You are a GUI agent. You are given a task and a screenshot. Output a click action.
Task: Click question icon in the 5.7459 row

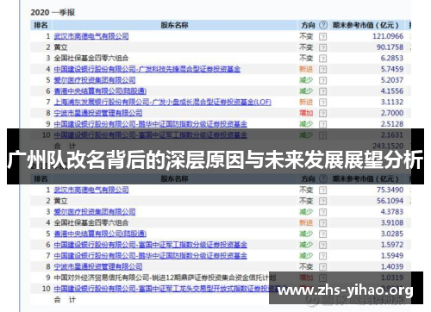[323, 70]
